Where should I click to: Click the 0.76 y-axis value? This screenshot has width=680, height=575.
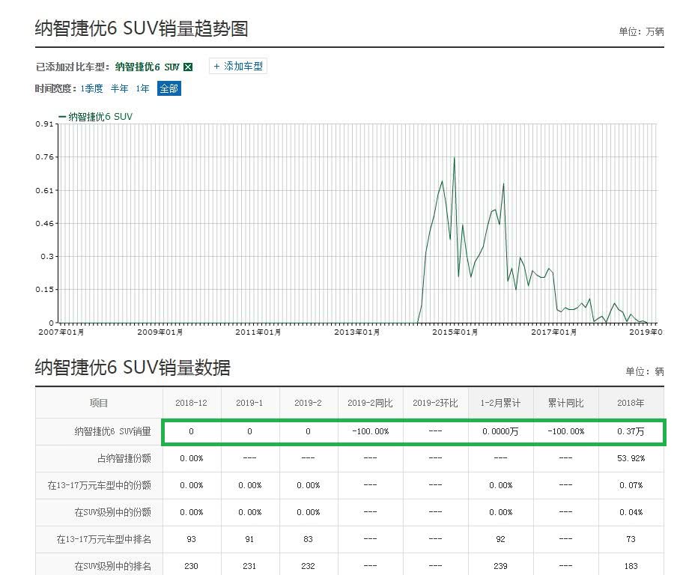click(x=44, y=157)
